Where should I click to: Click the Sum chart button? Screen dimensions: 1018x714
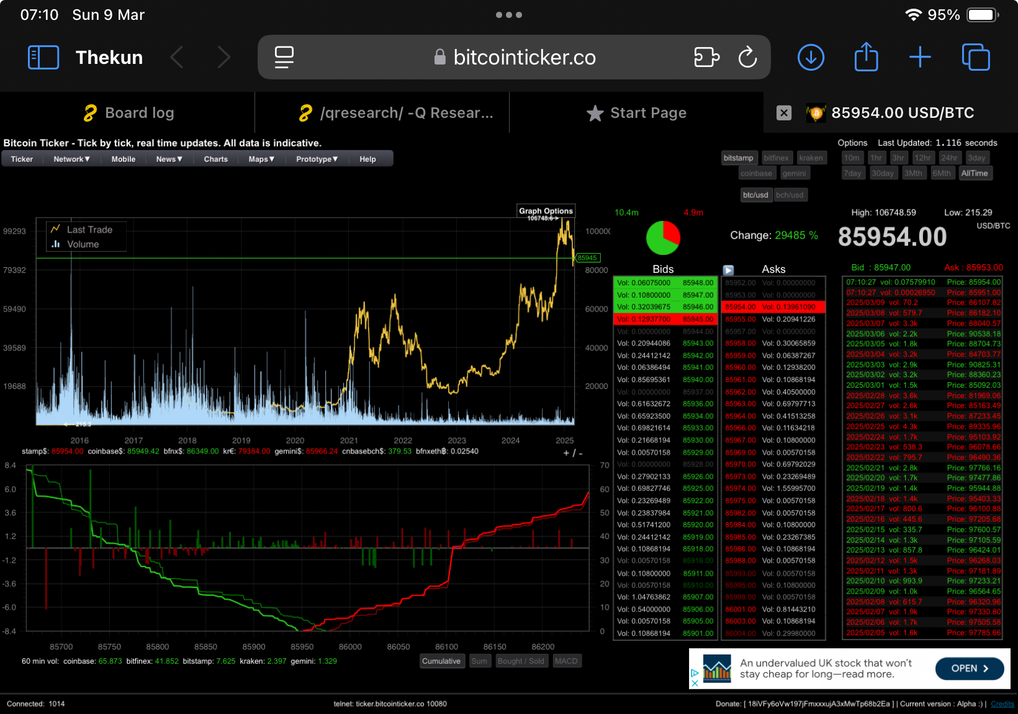479,661
